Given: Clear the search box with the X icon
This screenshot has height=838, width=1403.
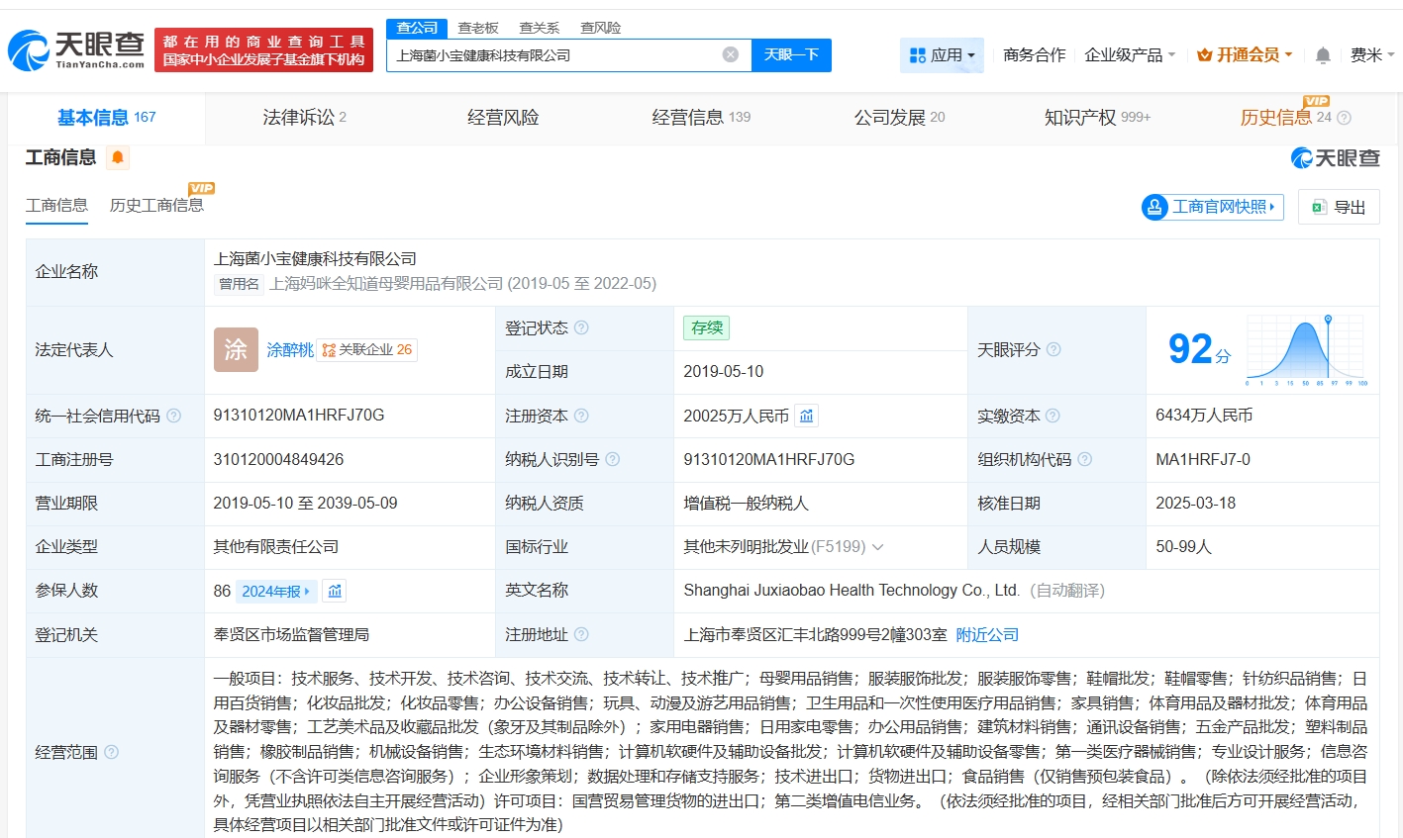Looking at the screenshot, I should tap(731, 54).
